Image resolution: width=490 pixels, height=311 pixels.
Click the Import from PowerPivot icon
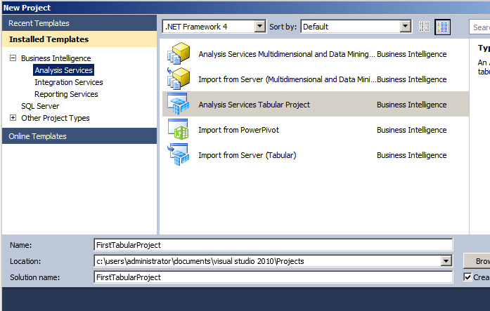pyautogui.click(x=179, y=129)
